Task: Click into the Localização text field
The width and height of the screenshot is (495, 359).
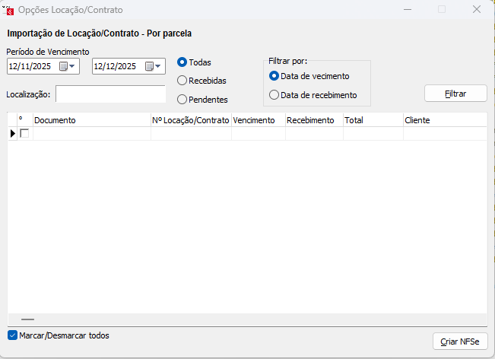Action: pyautogui.click(x=110, y=94)
